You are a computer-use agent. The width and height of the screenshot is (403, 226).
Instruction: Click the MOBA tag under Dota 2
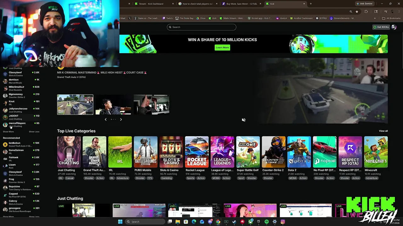point(293,178)
